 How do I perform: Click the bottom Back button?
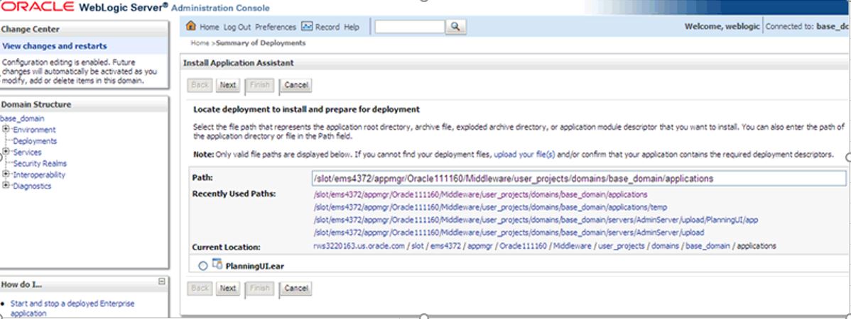pos(200,288)
